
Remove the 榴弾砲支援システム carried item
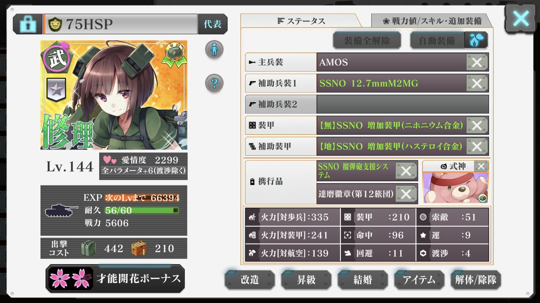pos(406,171)
